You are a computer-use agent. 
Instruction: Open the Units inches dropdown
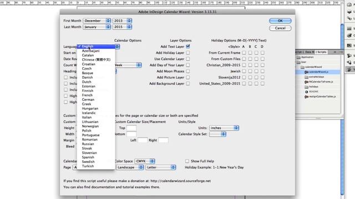coord(224,128)
